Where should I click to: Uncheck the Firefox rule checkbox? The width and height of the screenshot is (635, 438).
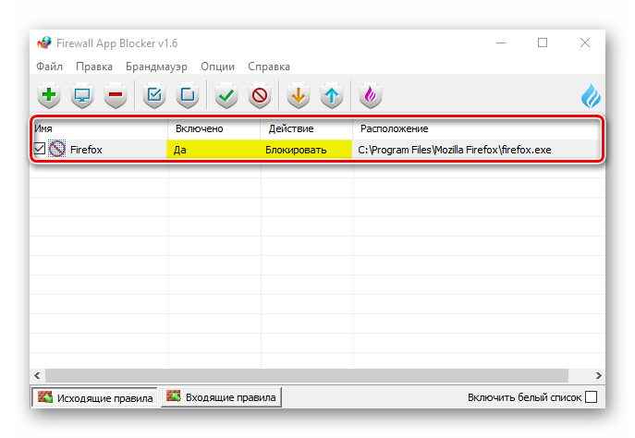point(40,149)
